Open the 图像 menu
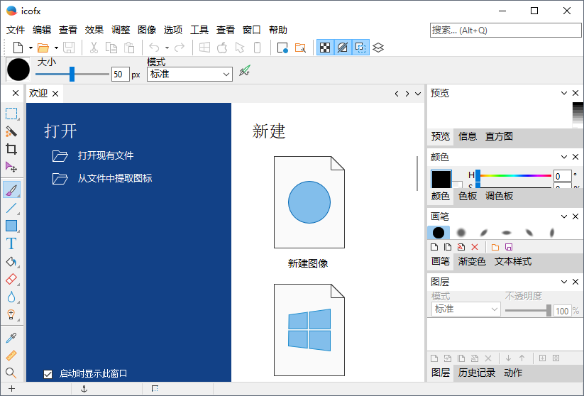Viewport: 584px width, 396px height. pos(147,30)
